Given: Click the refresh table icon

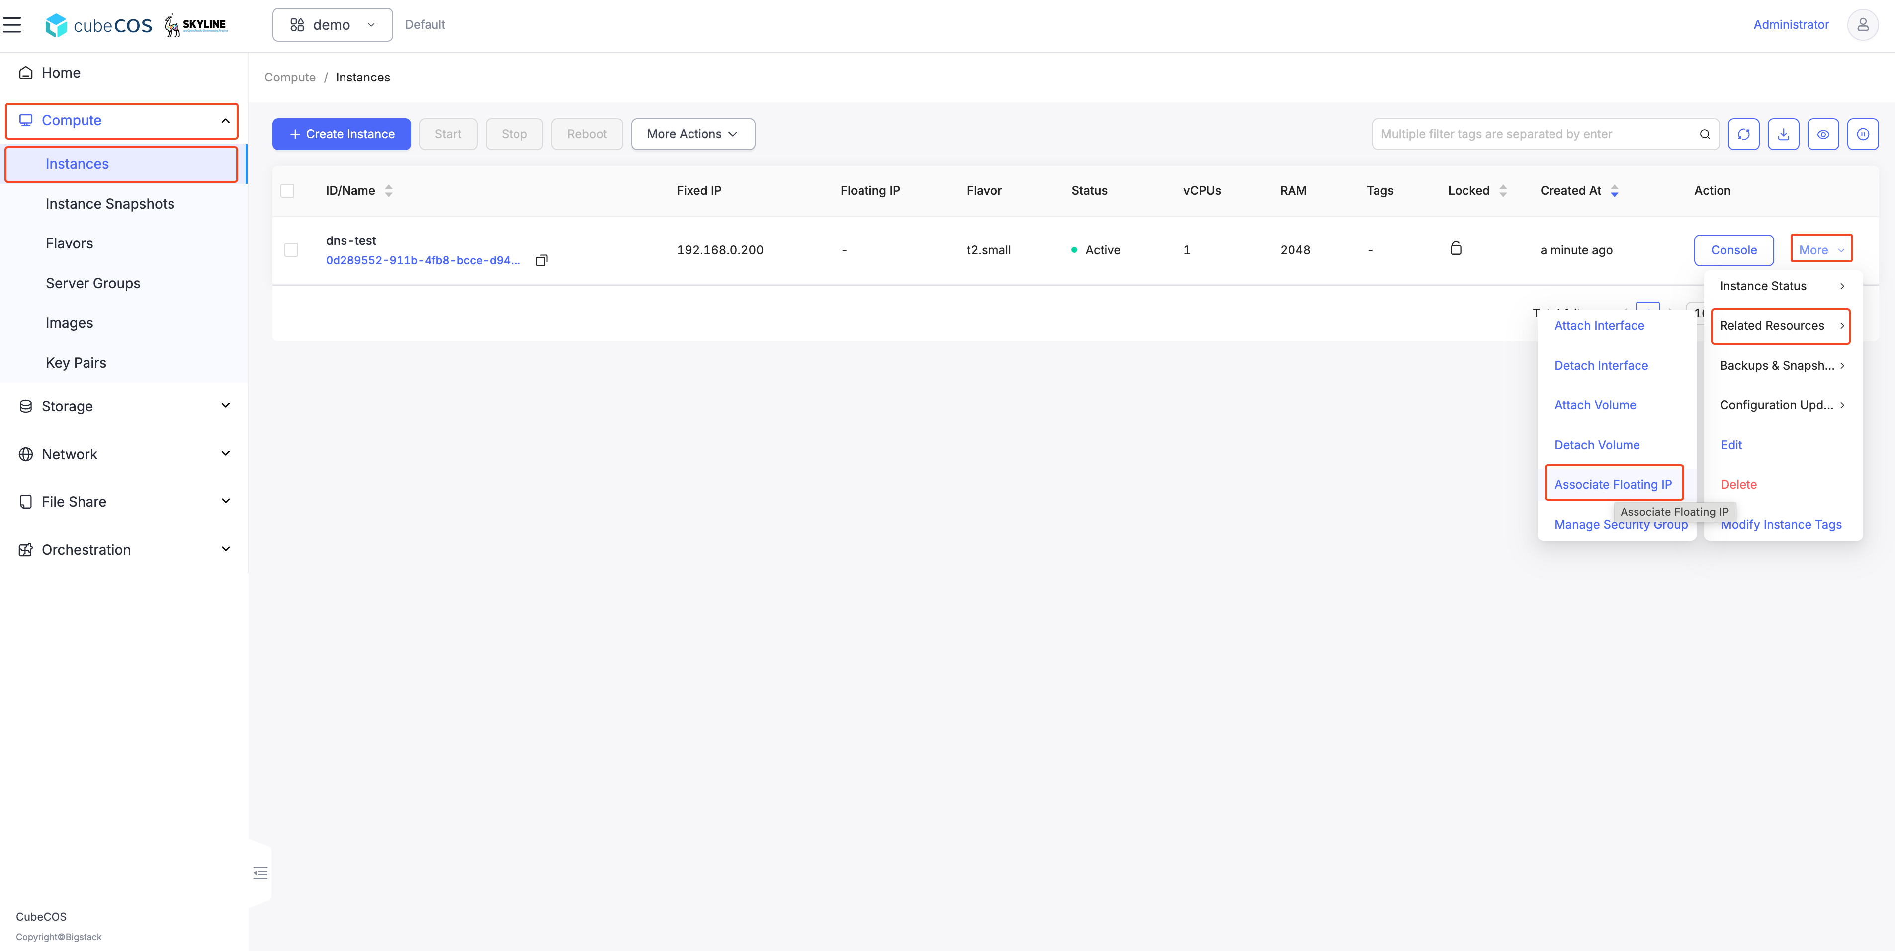Looking at the screenshot, I should coord(1743,134).
